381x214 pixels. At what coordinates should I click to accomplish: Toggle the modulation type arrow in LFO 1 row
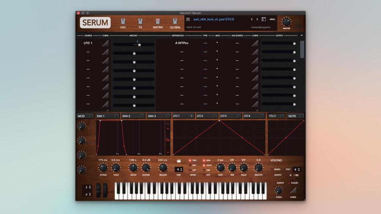pyautogui.click(x=205, y=43)
